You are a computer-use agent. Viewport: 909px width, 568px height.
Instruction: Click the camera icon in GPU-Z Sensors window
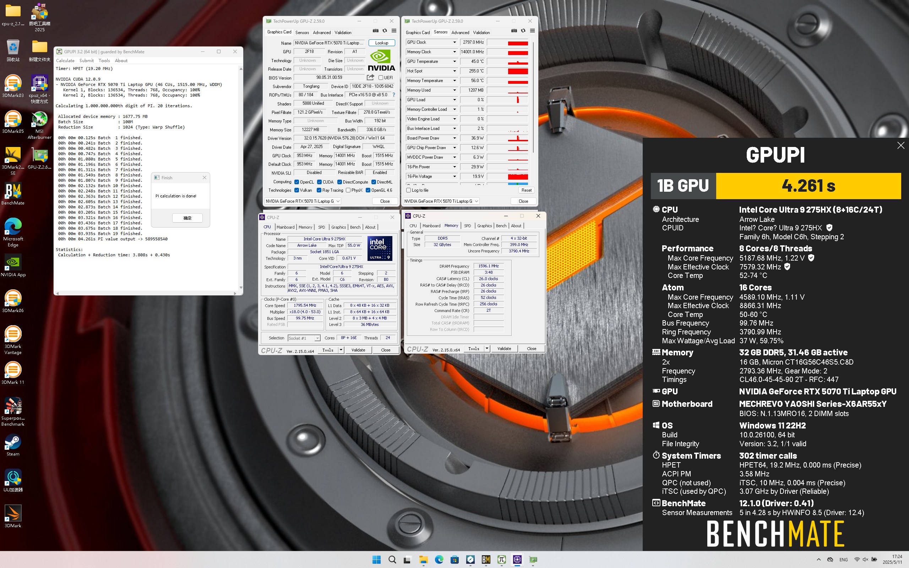tap(514, 31)
